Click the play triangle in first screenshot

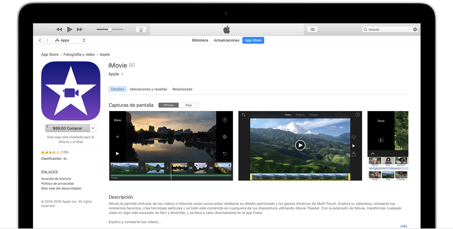pos(118,154)
